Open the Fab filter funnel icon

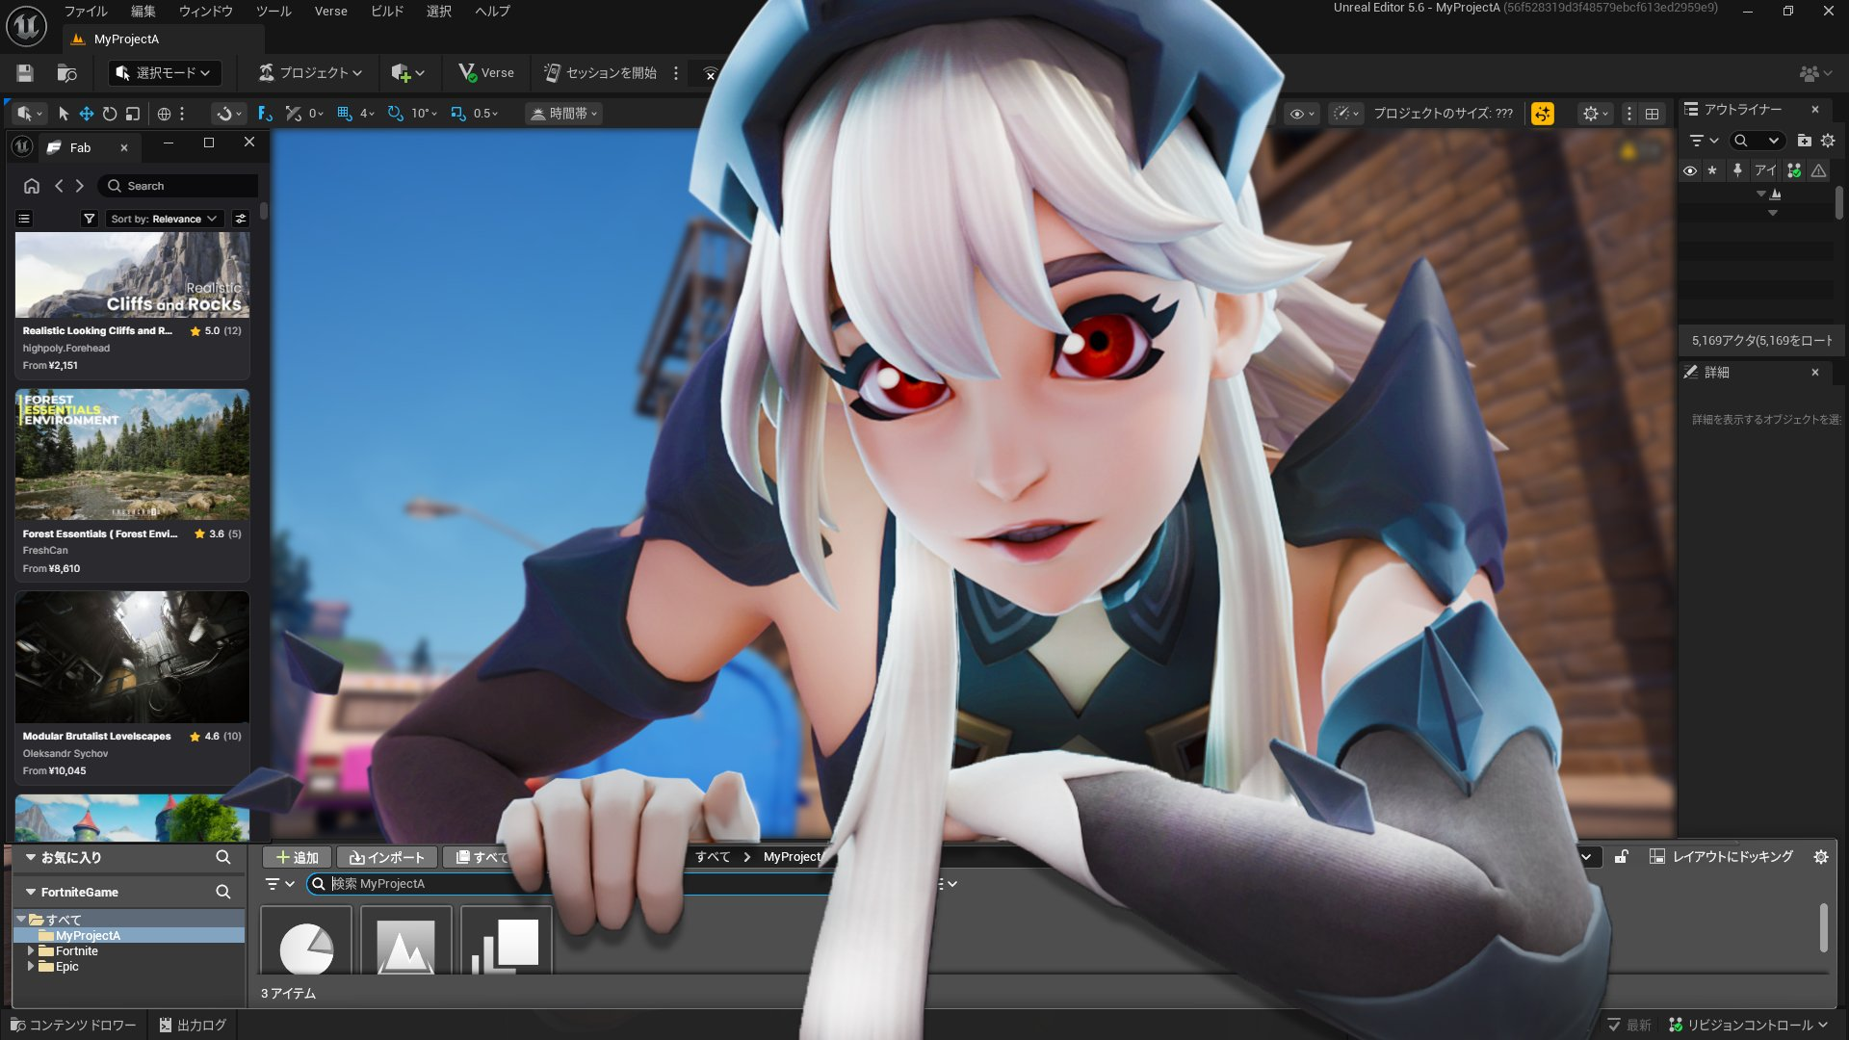90,219
